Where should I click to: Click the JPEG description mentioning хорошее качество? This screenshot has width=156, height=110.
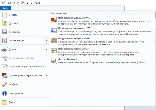pyautogui.click(x=105, y=33)
